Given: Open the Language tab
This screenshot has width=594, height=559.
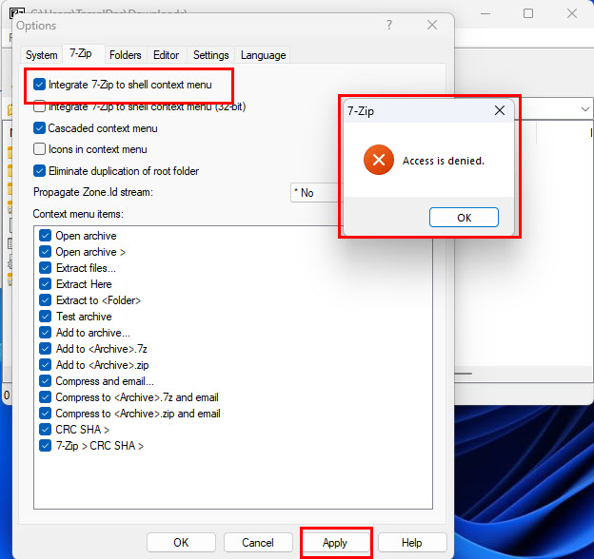Looking at the screenshot, I should [264, 55].
